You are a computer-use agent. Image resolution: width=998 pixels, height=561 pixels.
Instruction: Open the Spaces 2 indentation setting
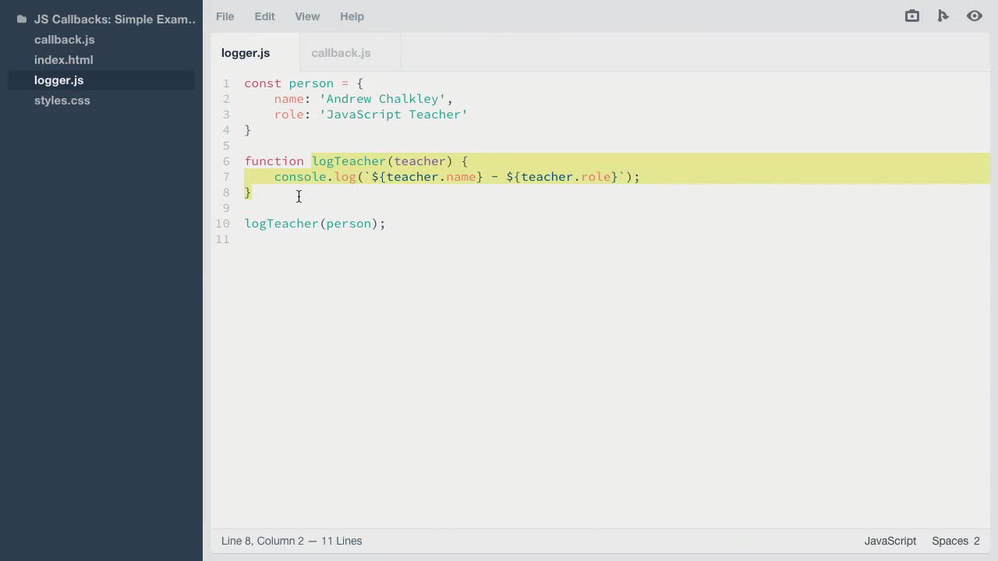point(955,541)
